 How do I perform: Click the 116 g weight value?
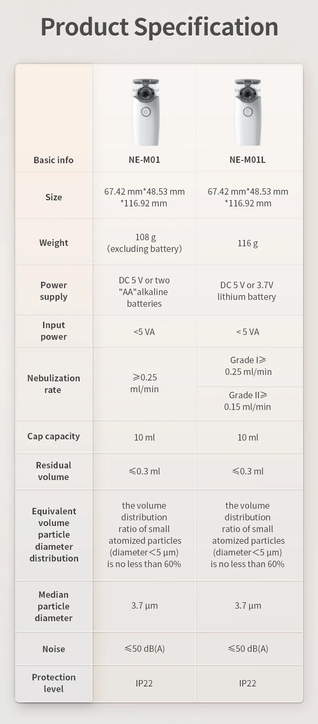pyautogui.click(x=248, y=243)
